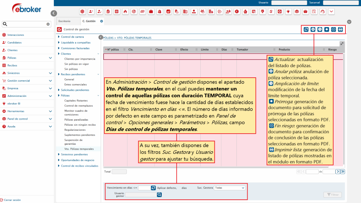Select Pólizas paralizadas tree item

[76, 120]
